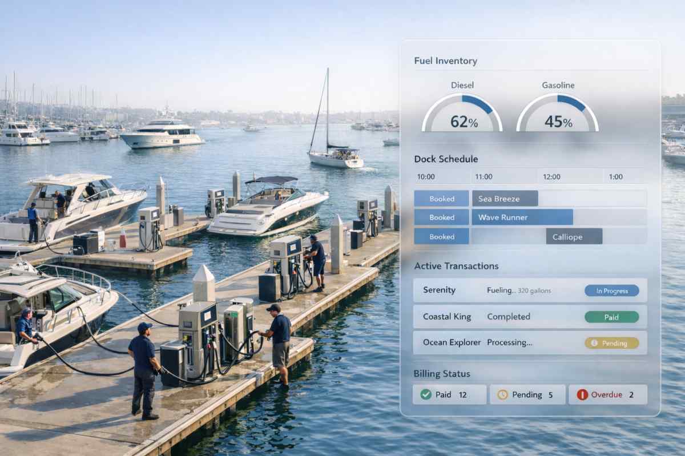Click the In Progress status badge for Serenity
This screenshot has height=456, width=685.
click(x=611, y=290)
